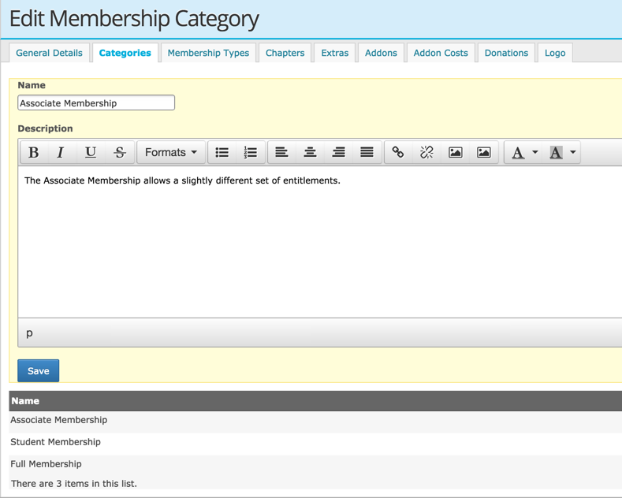The image size is (622, 498).
Task: Select Student Membership row
Action: coord(315,443)
